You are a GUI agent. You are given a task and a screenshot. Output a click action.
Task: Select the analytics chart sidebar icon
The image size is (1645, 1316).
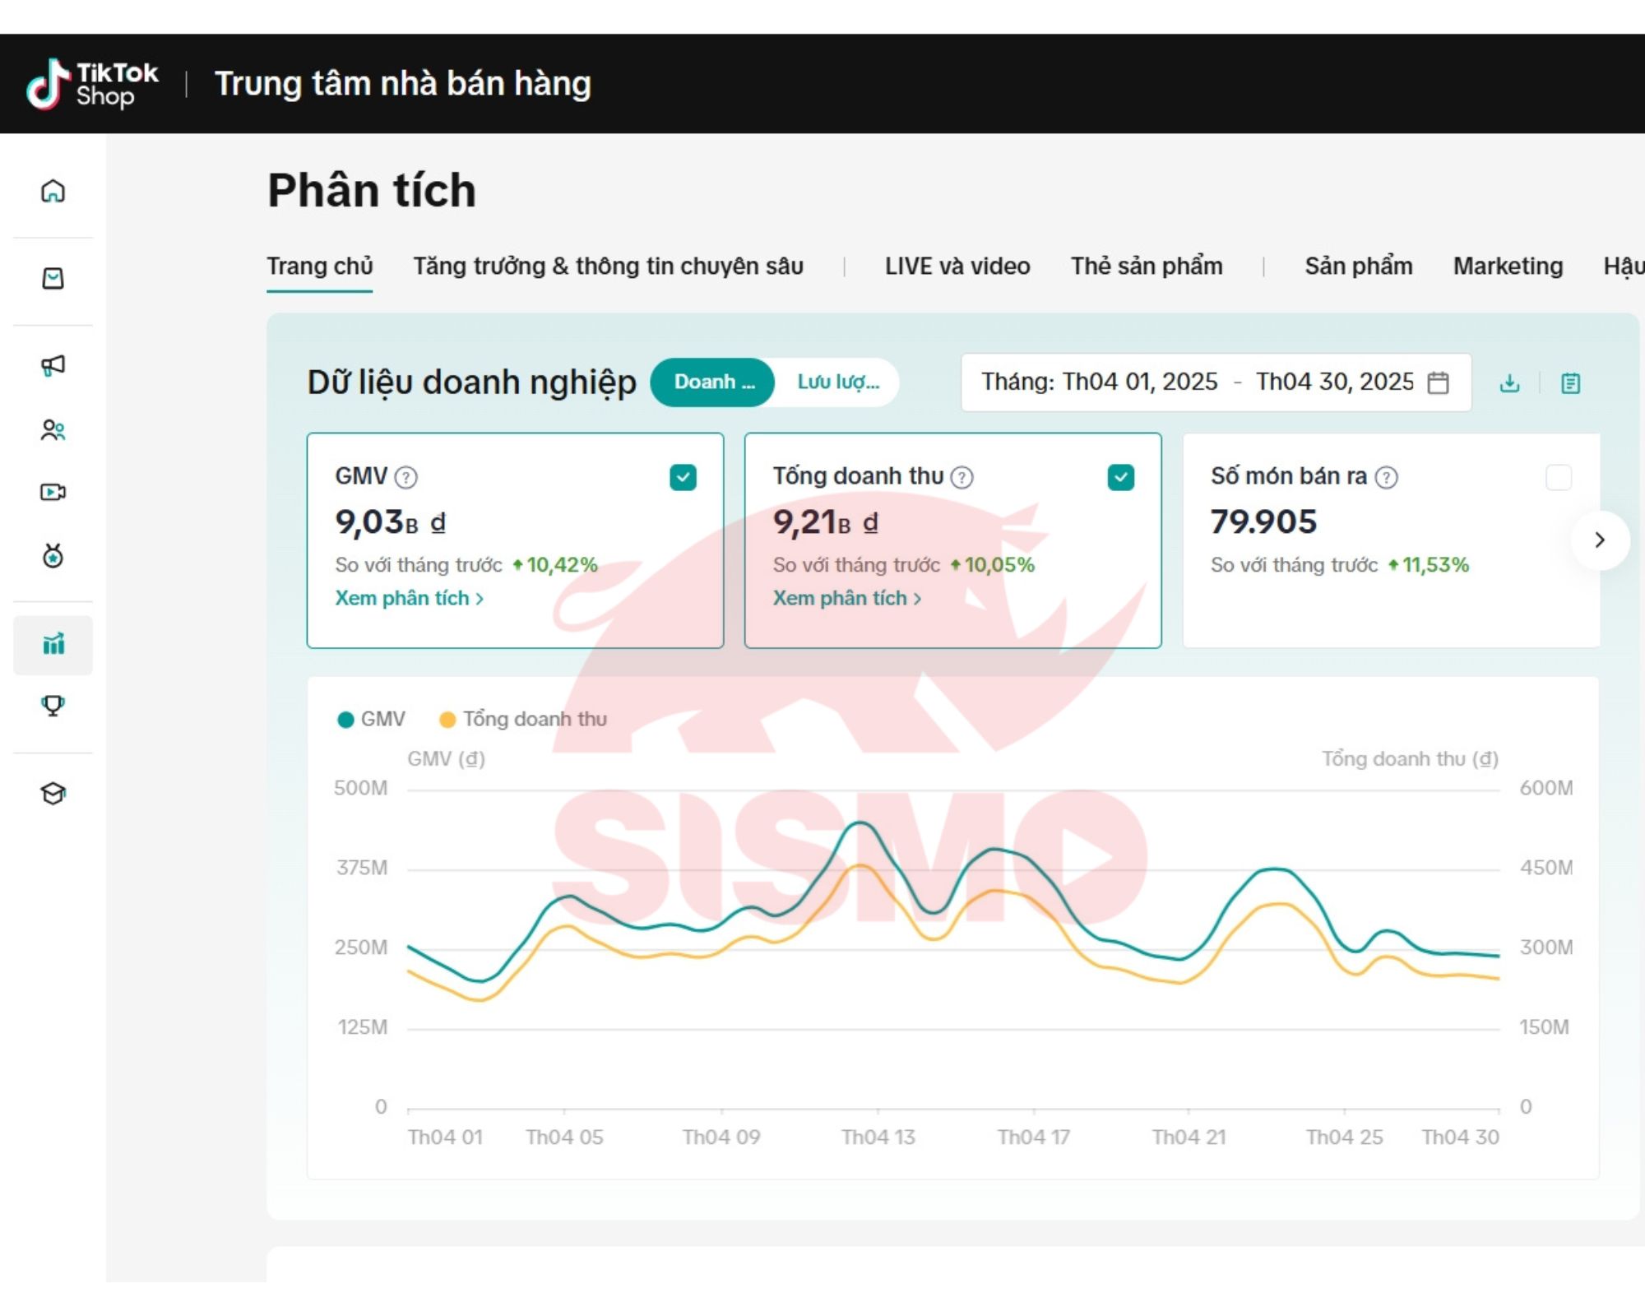point(53,645)
